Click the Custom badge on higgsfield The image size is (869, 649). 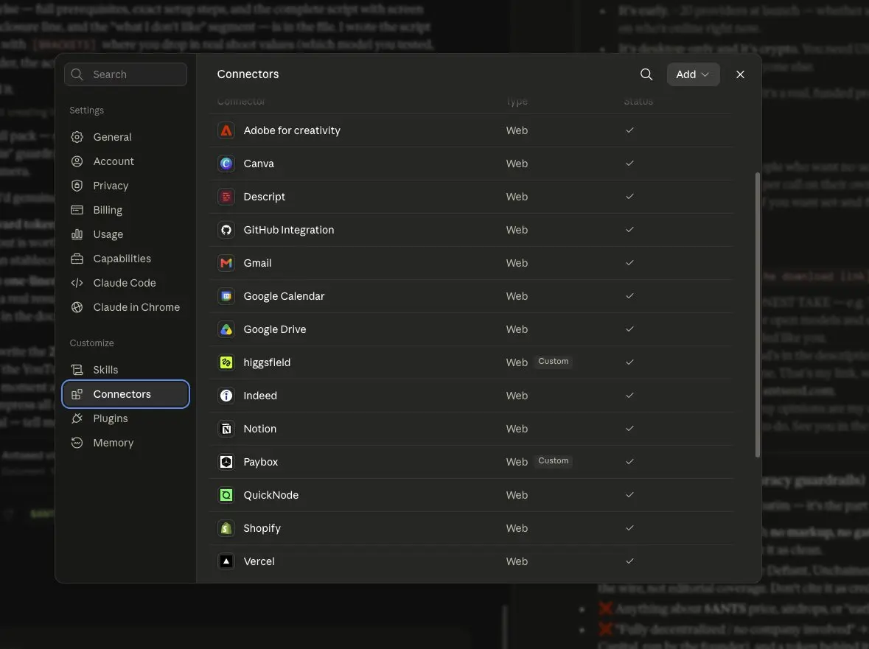553,362
